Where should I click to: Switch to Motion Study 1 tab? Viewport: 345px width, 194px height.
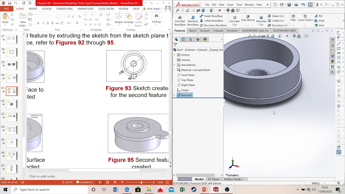(x=233, y=179)
